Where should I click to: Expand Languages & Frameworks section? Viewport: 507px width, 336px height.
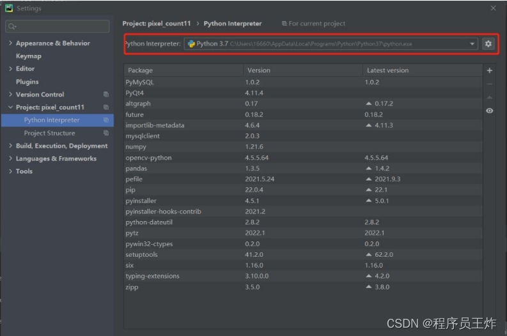[x=10, y=158]
